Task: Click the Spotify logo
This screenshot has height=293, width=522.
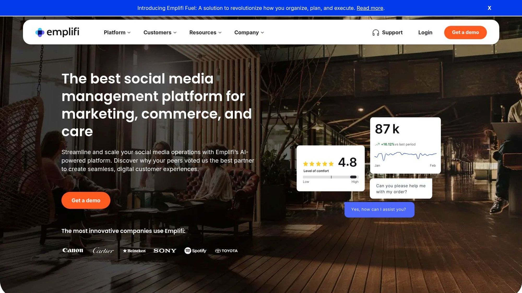Action: tap(195, 251)
